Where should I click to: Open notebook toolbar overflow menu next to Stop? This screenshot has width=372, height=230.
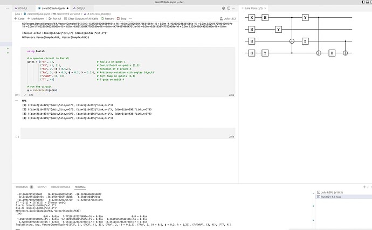coord(130,18)
